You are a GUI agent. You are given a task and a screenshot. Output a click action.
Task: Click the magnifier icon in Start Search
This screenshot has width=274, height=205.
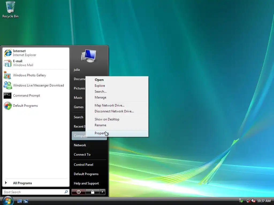pyautogui.click(x=66, y=192)
